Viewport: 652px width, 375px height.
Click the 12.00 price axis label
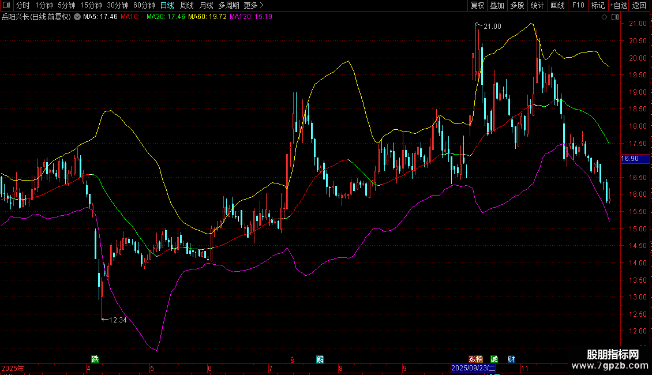point(638,331)
